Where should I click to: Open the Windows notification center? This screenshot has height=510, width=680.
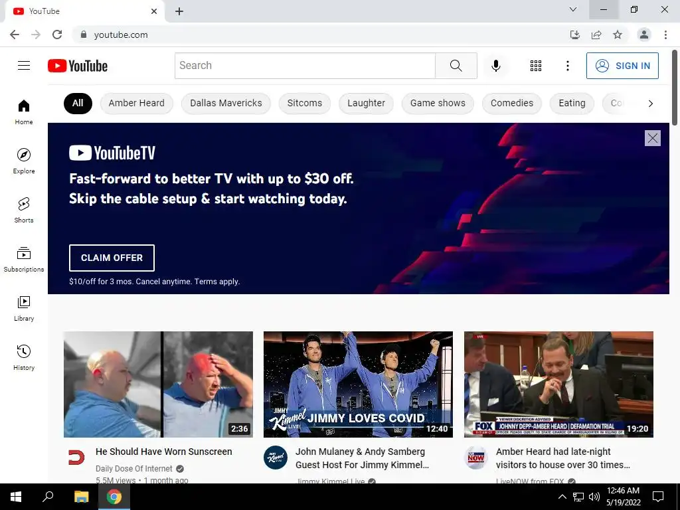(658, 497)
